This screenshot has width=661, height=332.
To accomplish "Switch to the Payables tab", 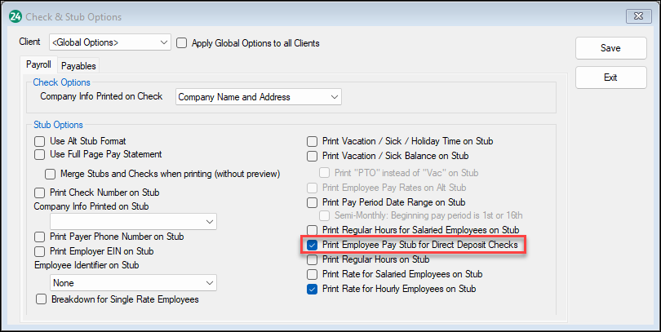I will pyautogui.click(x=78, y=66).
